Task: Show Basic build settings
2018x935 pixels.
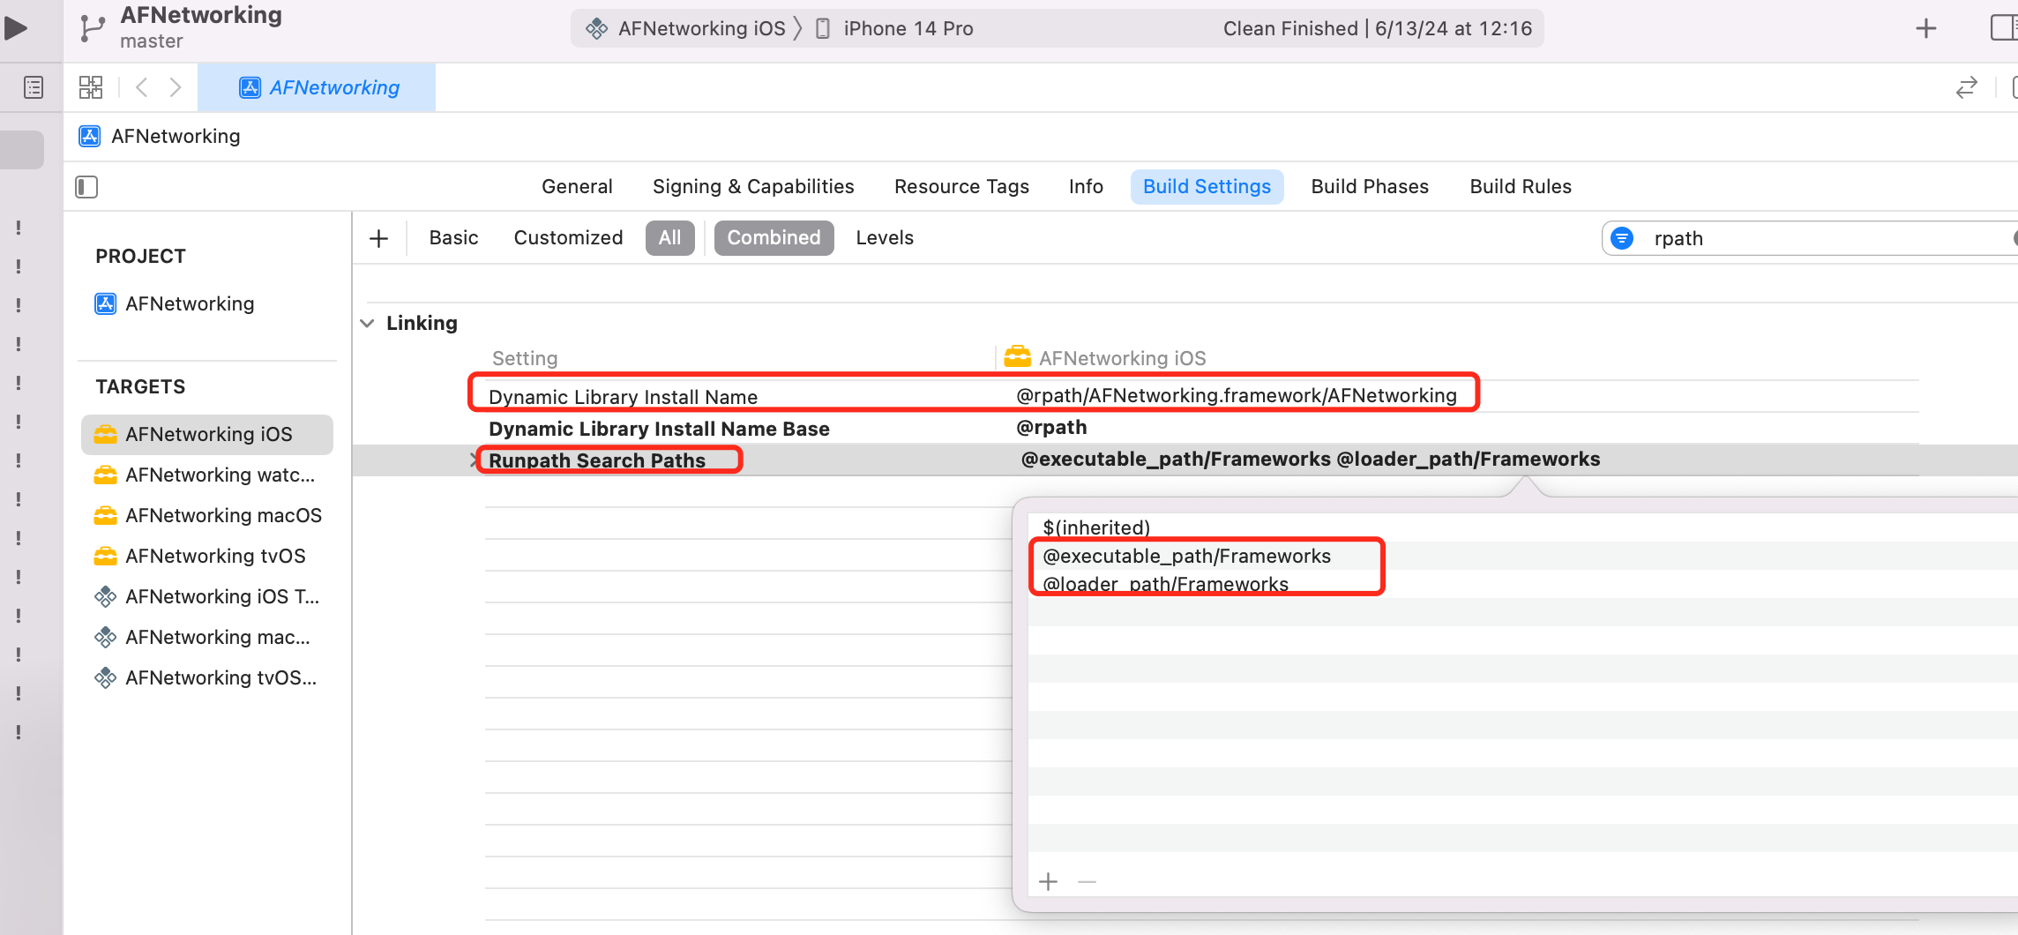Action: 453,238
